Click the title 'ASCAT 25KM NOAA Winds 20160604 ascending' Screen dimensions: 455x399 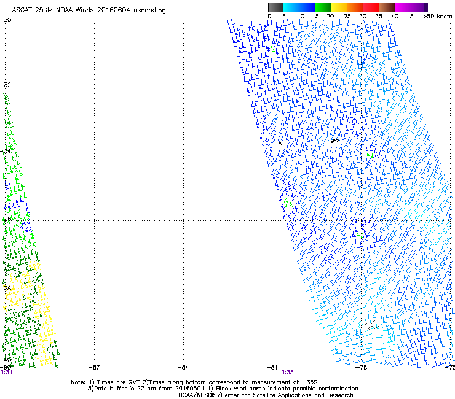[89, 10]
